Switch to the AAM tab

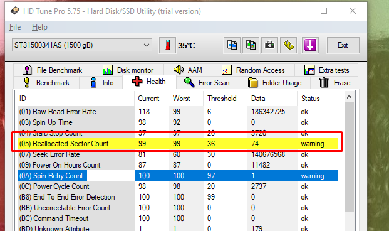tap(188, 70)
